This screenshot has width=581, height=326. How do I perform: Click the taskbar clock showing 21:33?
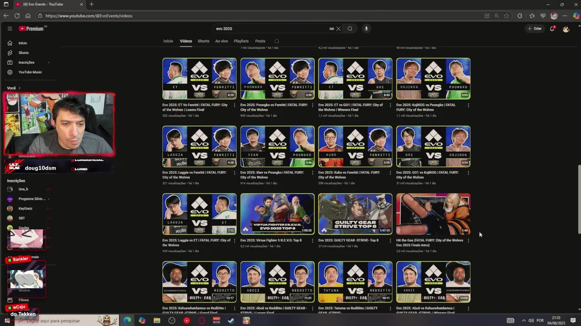click(x=556, y=321)
